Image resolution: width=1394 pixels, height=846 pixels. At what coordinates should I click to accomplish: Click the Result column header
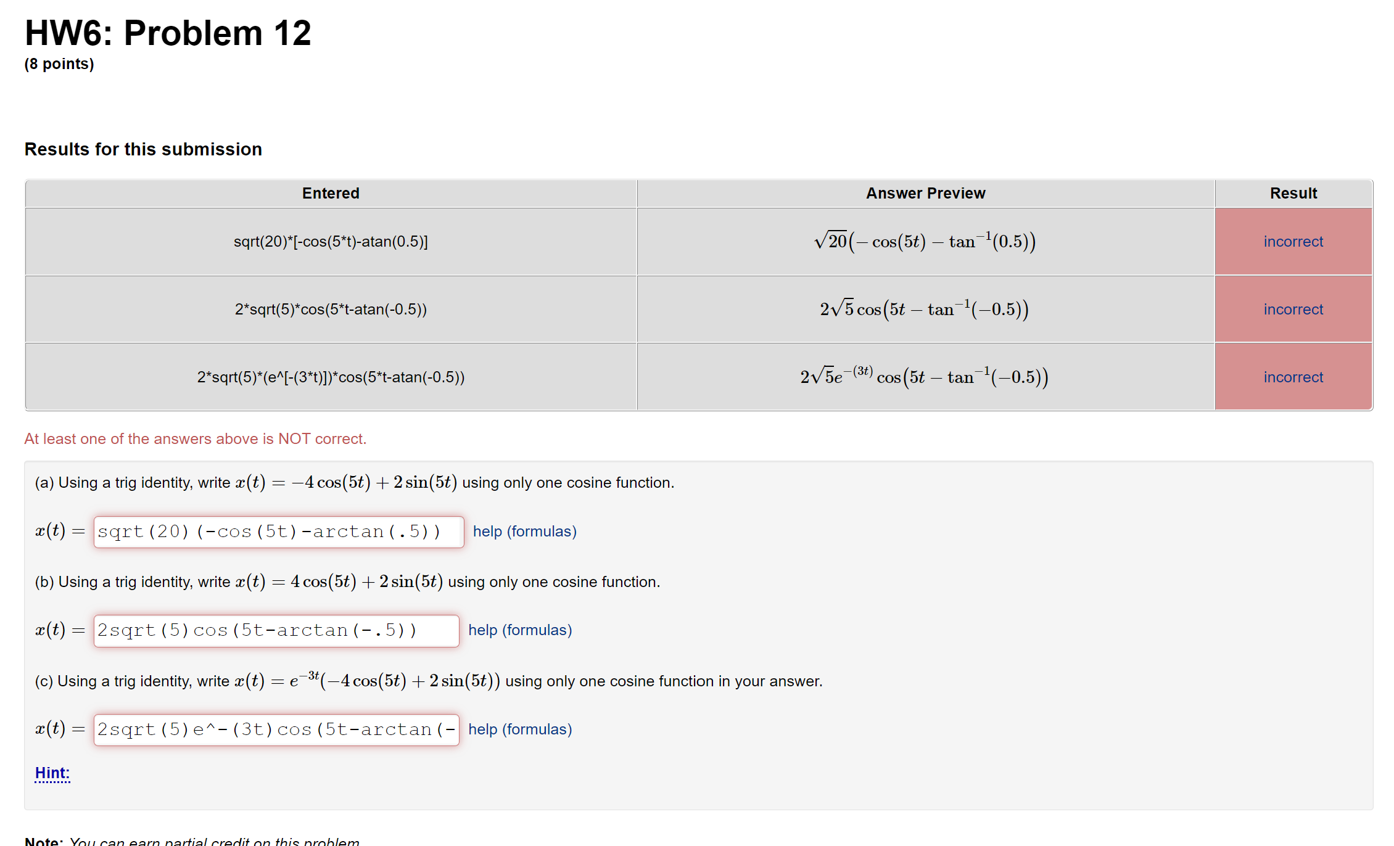tap(1293, 193)
